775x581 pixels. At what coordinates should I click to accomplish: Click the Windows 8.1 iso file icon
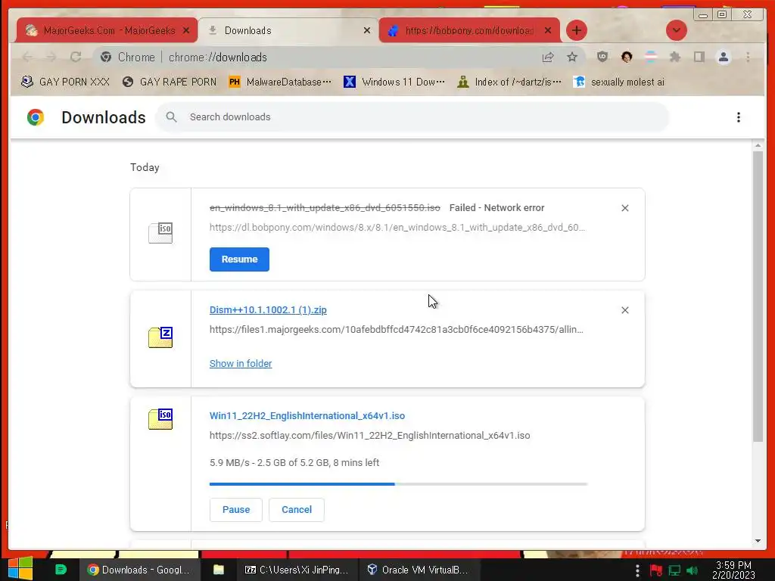[160, 233]
